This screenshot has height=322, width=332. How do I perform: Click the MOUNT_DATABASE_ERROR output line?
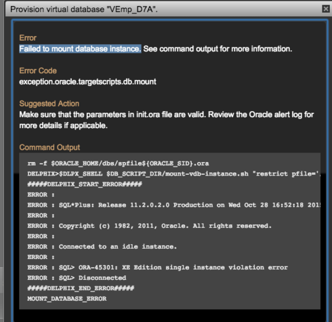pyautogui.click(x=67, y=298)
